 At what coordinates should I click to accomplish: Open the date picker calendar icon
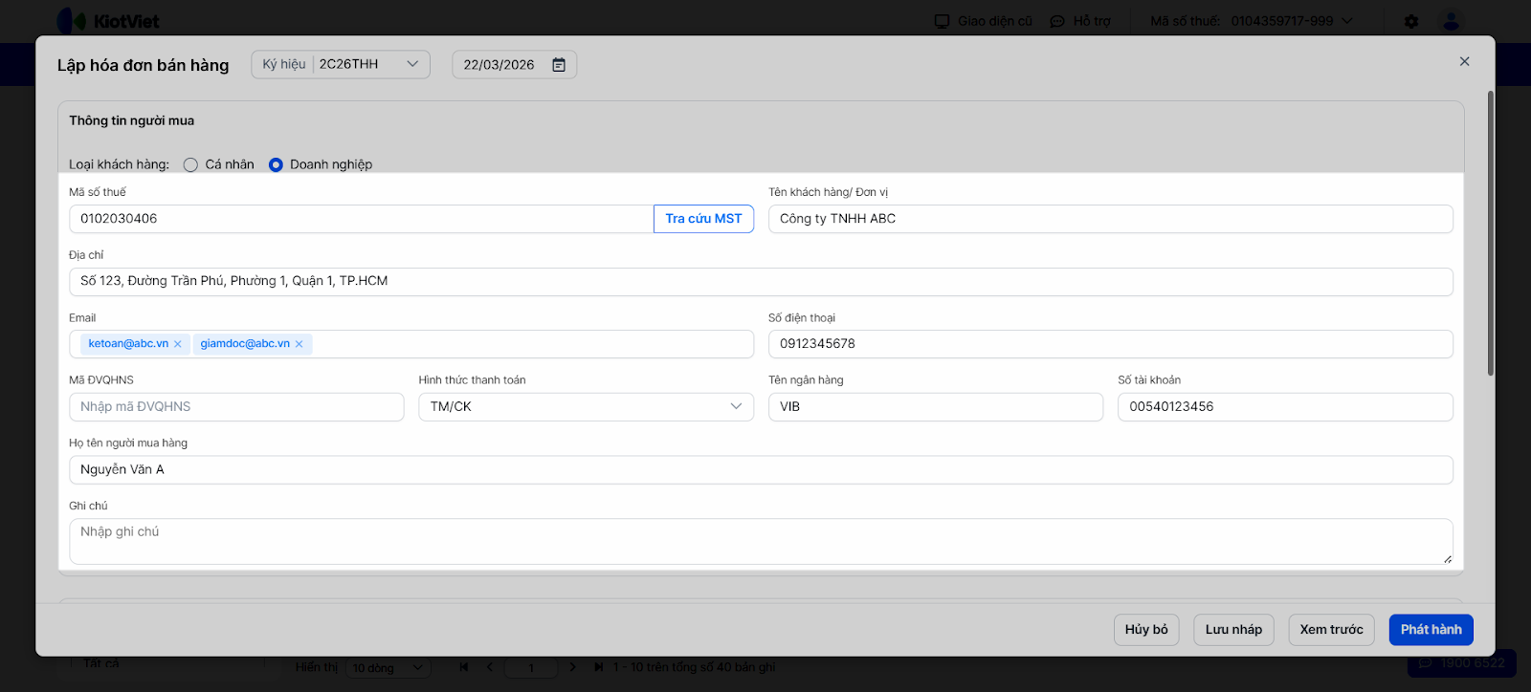[559, 65]
